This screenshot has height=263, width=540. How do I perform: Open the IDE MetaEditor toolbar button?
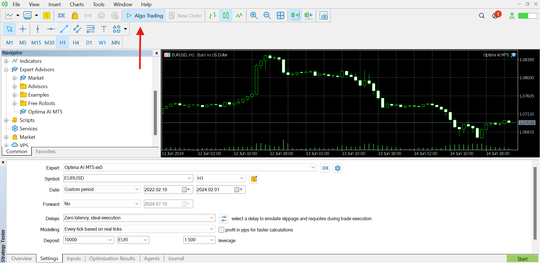coord(61,15)
